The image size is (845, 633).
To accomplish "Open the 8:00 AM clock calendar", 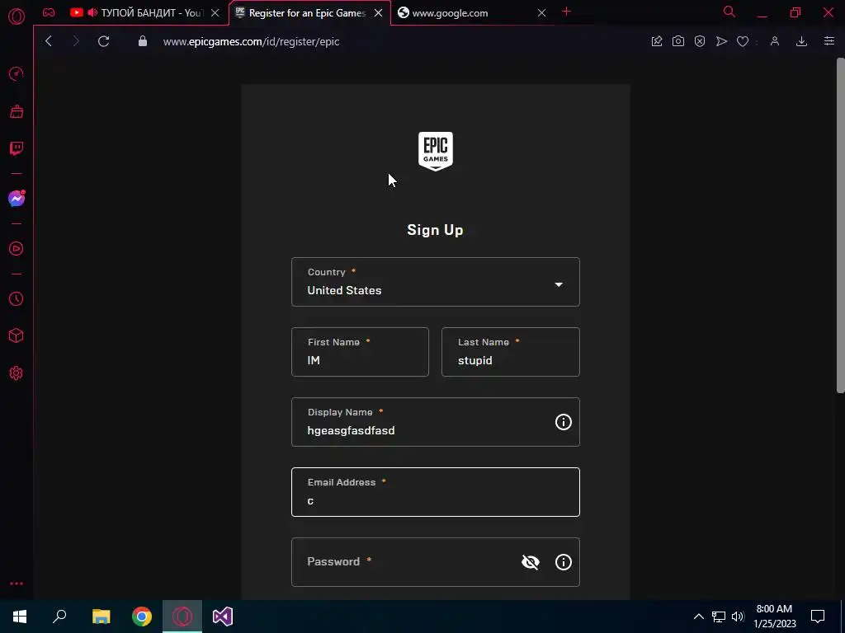I will (774, 617).
